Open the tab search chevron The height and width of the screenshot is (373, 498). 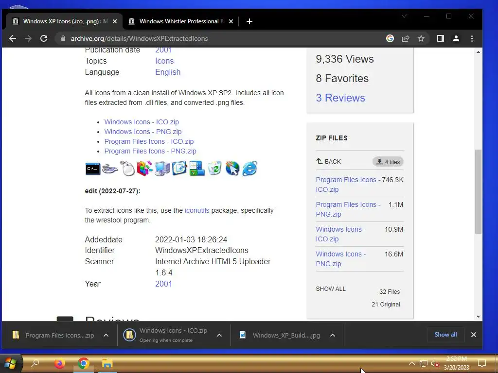point(404,16)
